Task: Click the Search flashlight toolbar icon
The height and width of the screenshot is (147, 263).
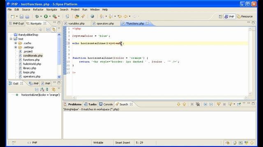Action: 83,16
